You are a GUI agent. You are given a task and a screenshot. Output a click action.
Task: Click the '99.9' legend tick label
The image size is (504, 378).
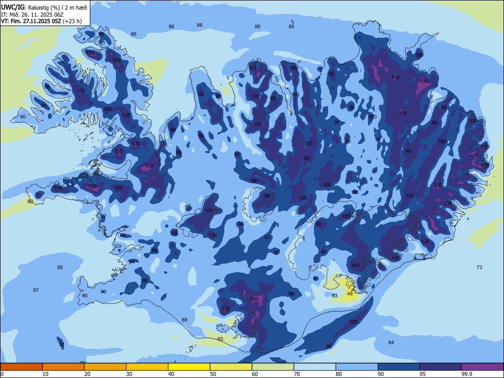pyautogui.click(x=467, y=374)
